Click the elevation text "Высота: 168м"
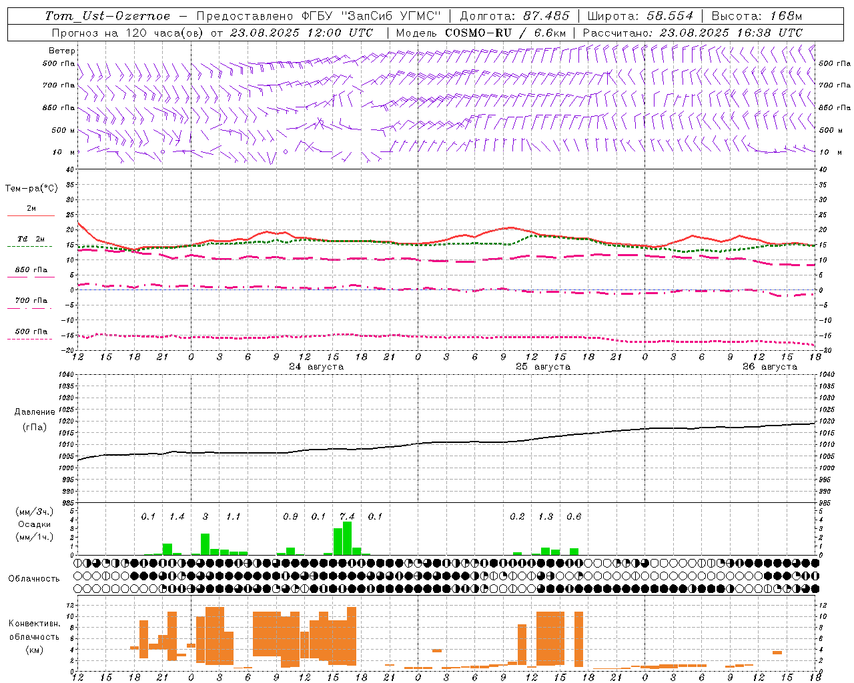Image resolution: width=854 pixels, height=683 pixels. tap(757, 16)
